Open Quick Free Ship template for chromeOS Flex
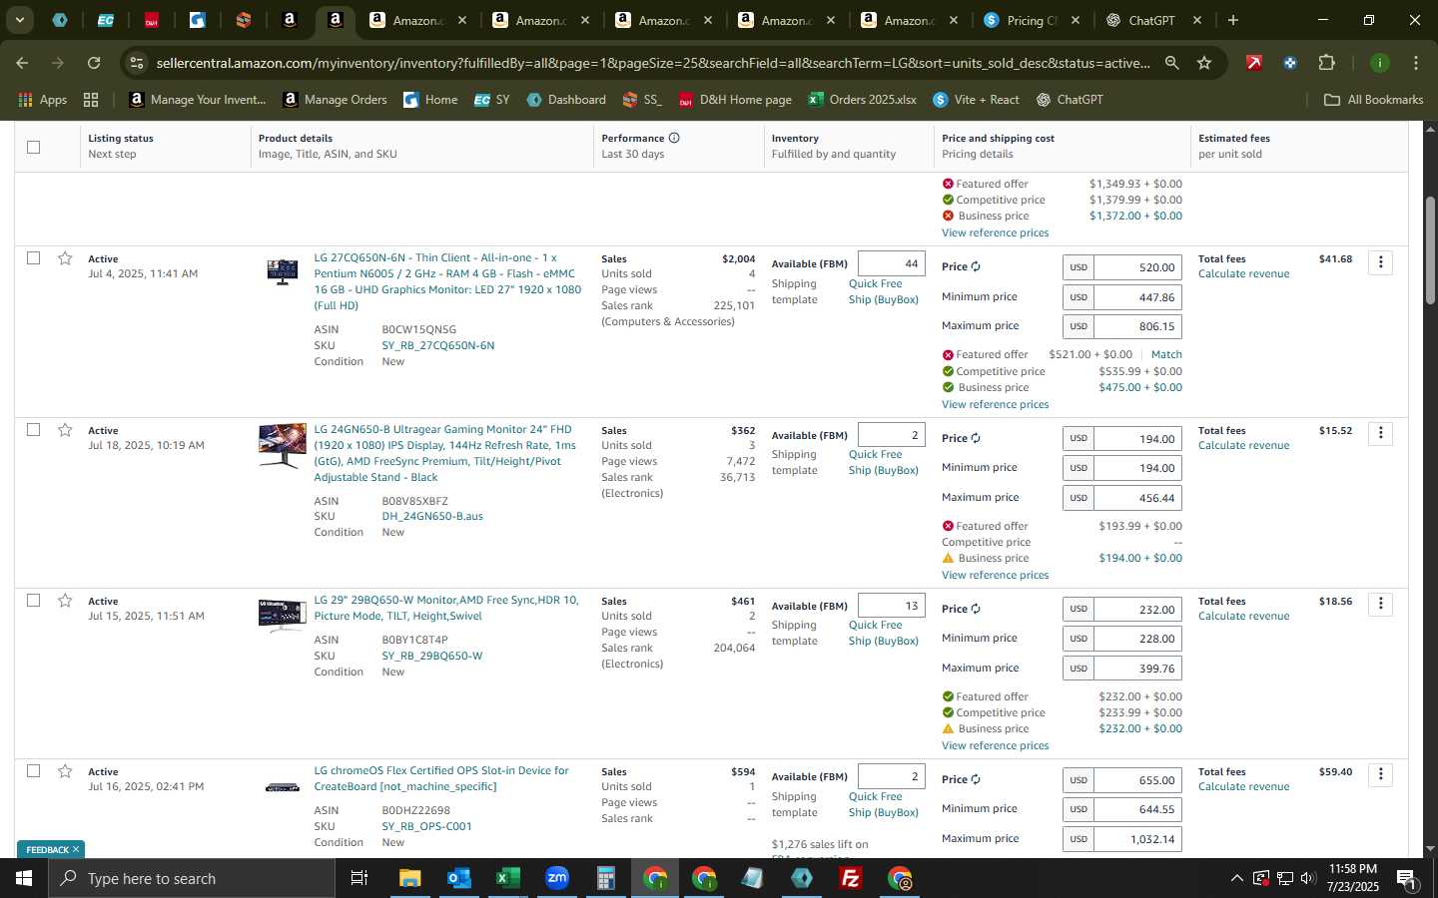The height and width of the screenshot is (898, 1438). click(883, 804)
